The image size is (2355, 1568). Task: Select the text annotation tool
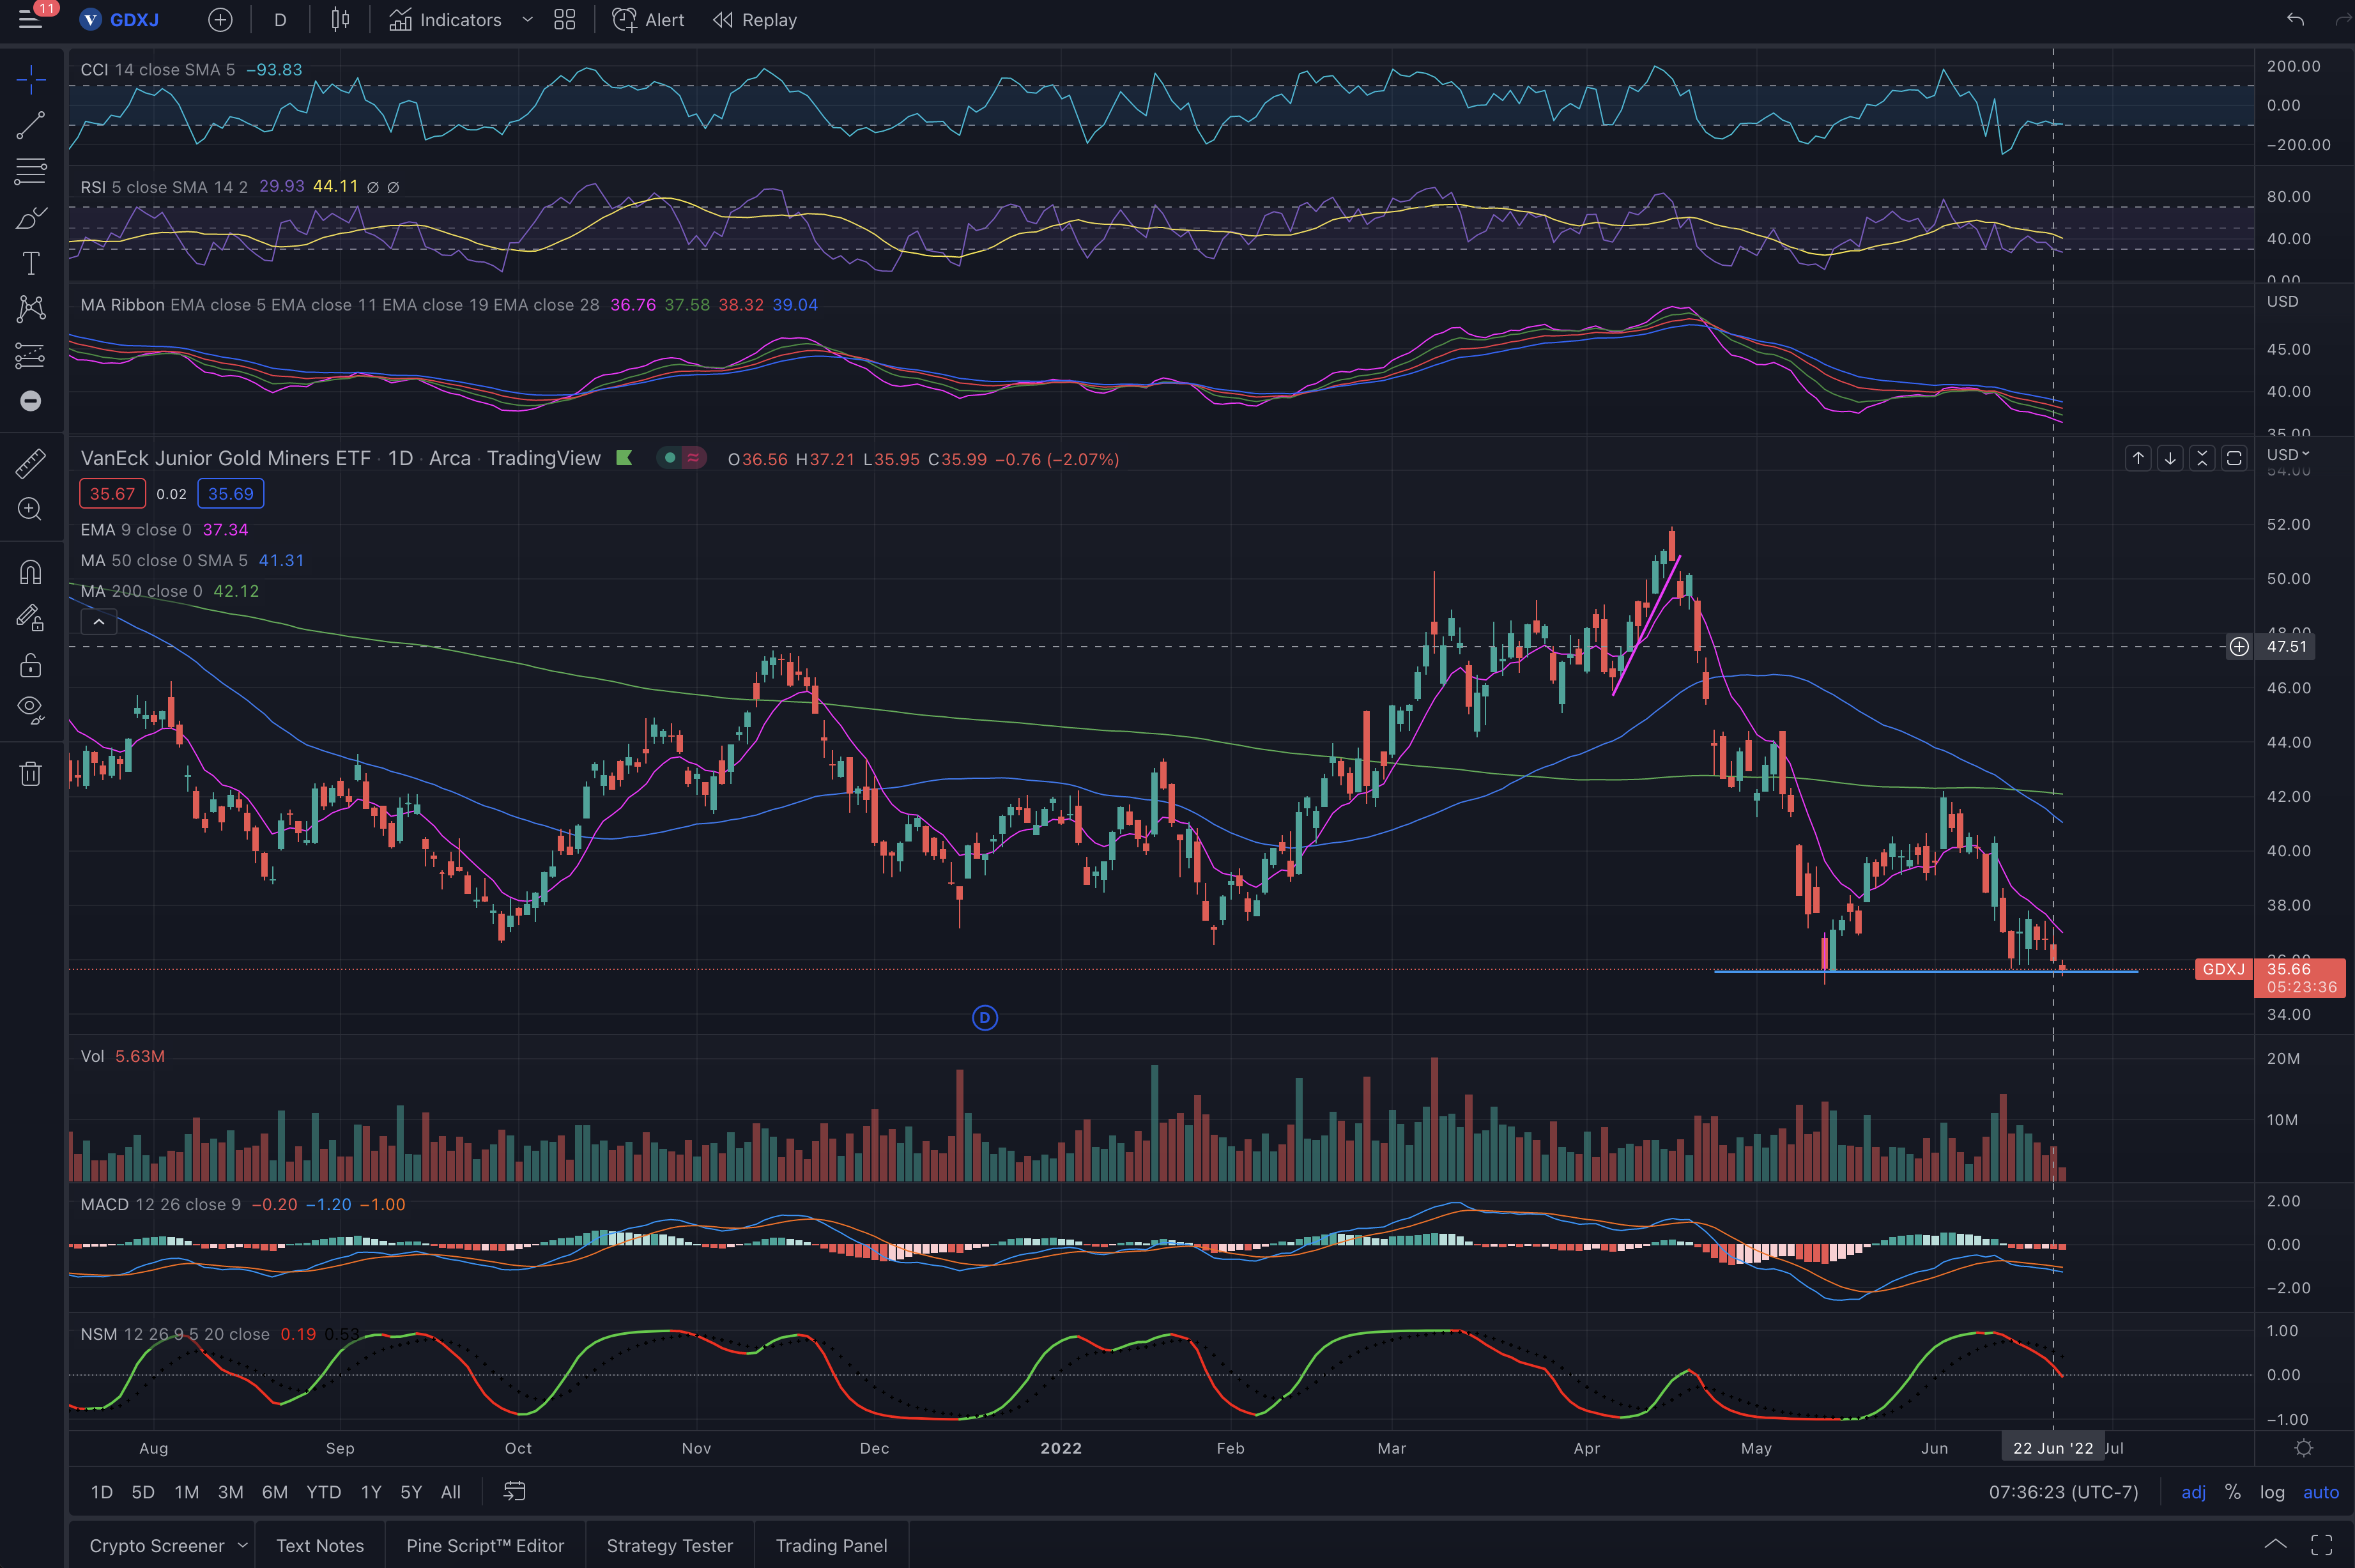tap(30, 263)
